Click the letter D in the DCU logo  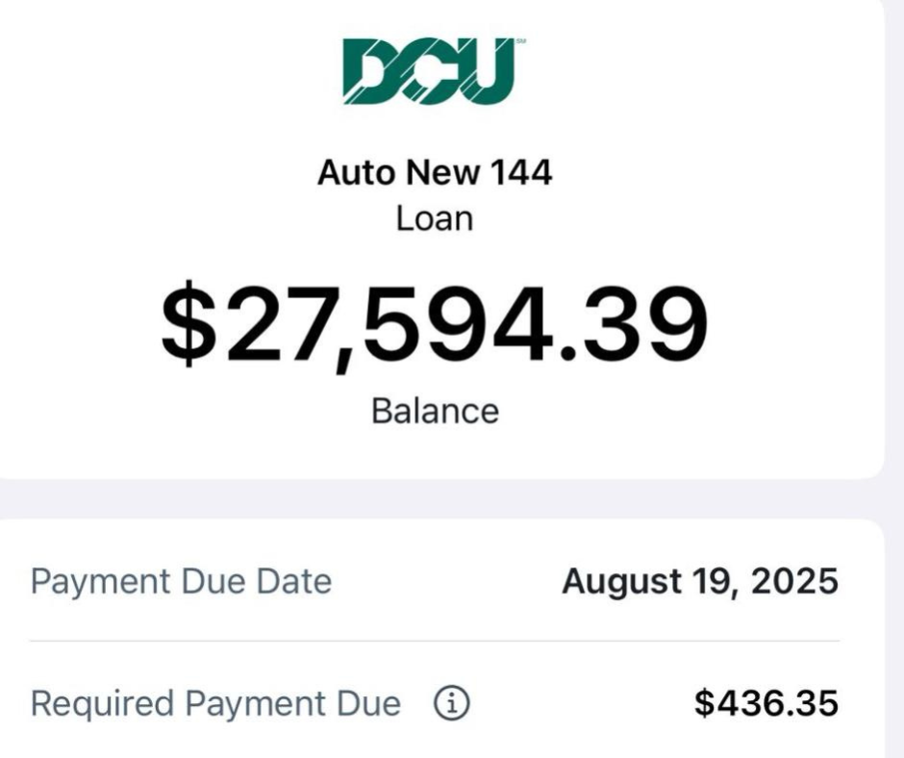pyautogui.click(x=369, y=72)
